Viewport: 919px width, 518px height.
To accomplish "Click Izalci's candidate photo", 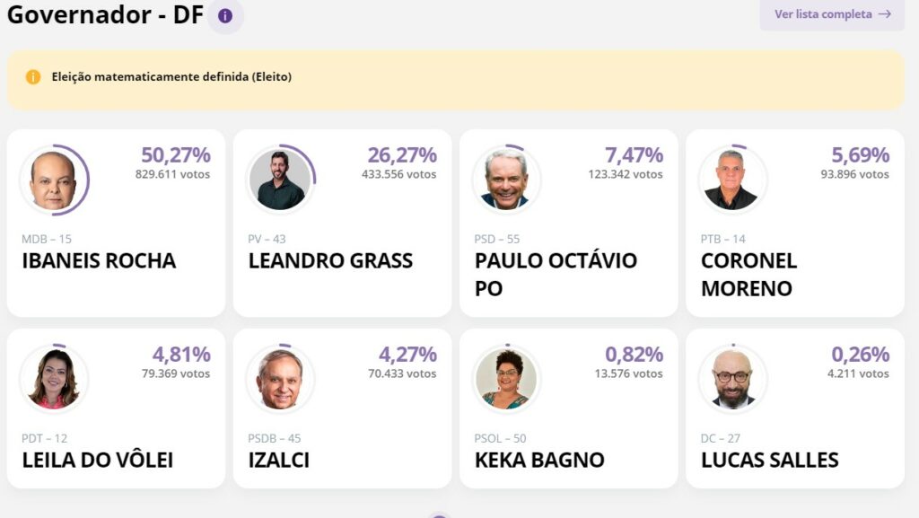I will [x=280, y=379].
